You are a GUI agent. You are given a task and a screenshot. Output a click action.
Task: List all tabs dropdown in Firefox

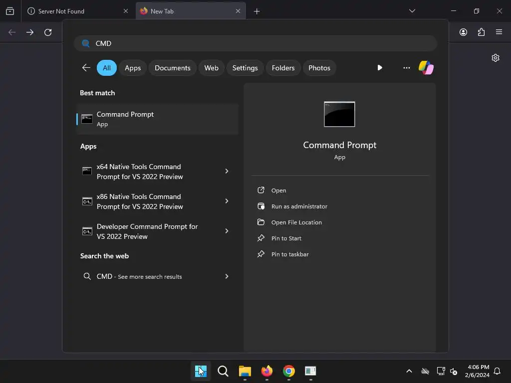click(412, 11)
